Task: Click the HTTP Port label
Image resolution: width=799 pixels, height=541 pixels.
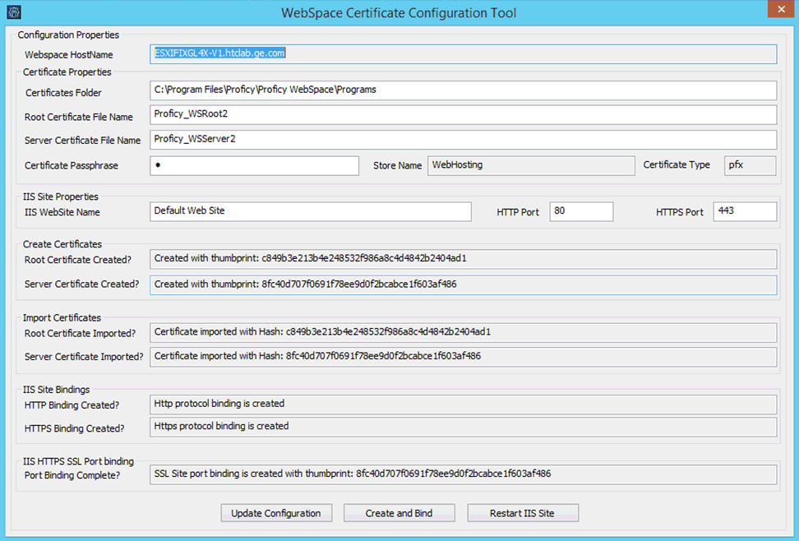Action: (518, 212)
